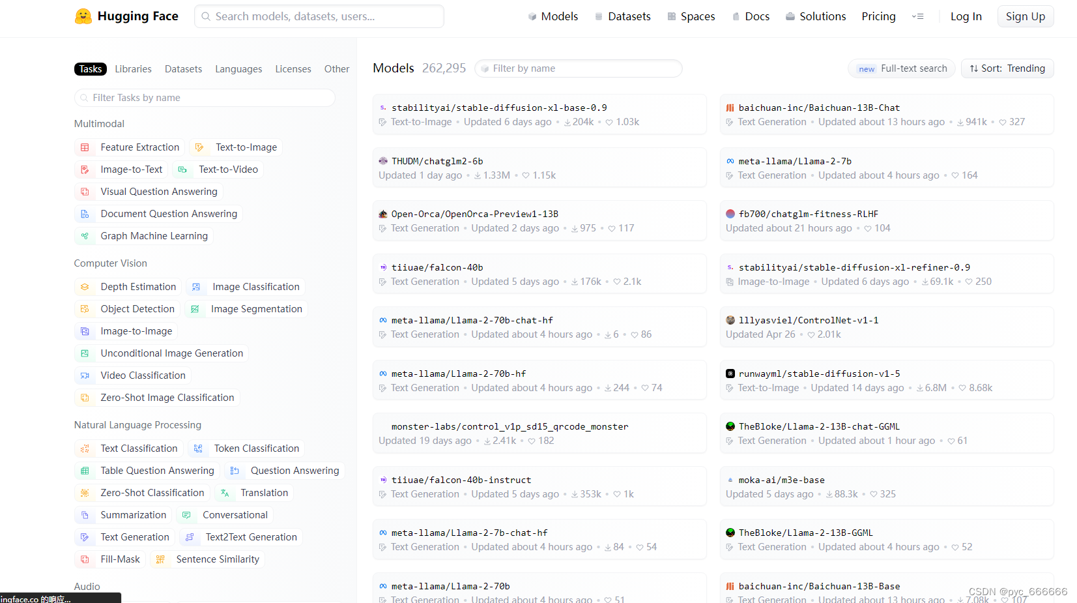Click the Unconditional Image Generation icon
The image size is (1077, 603).
(85, 353)
